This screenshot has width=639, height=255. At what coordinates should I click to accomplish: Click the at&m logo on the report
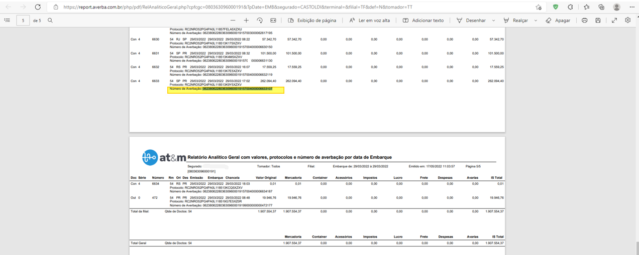pyautogui.click(x=164, y=157)
